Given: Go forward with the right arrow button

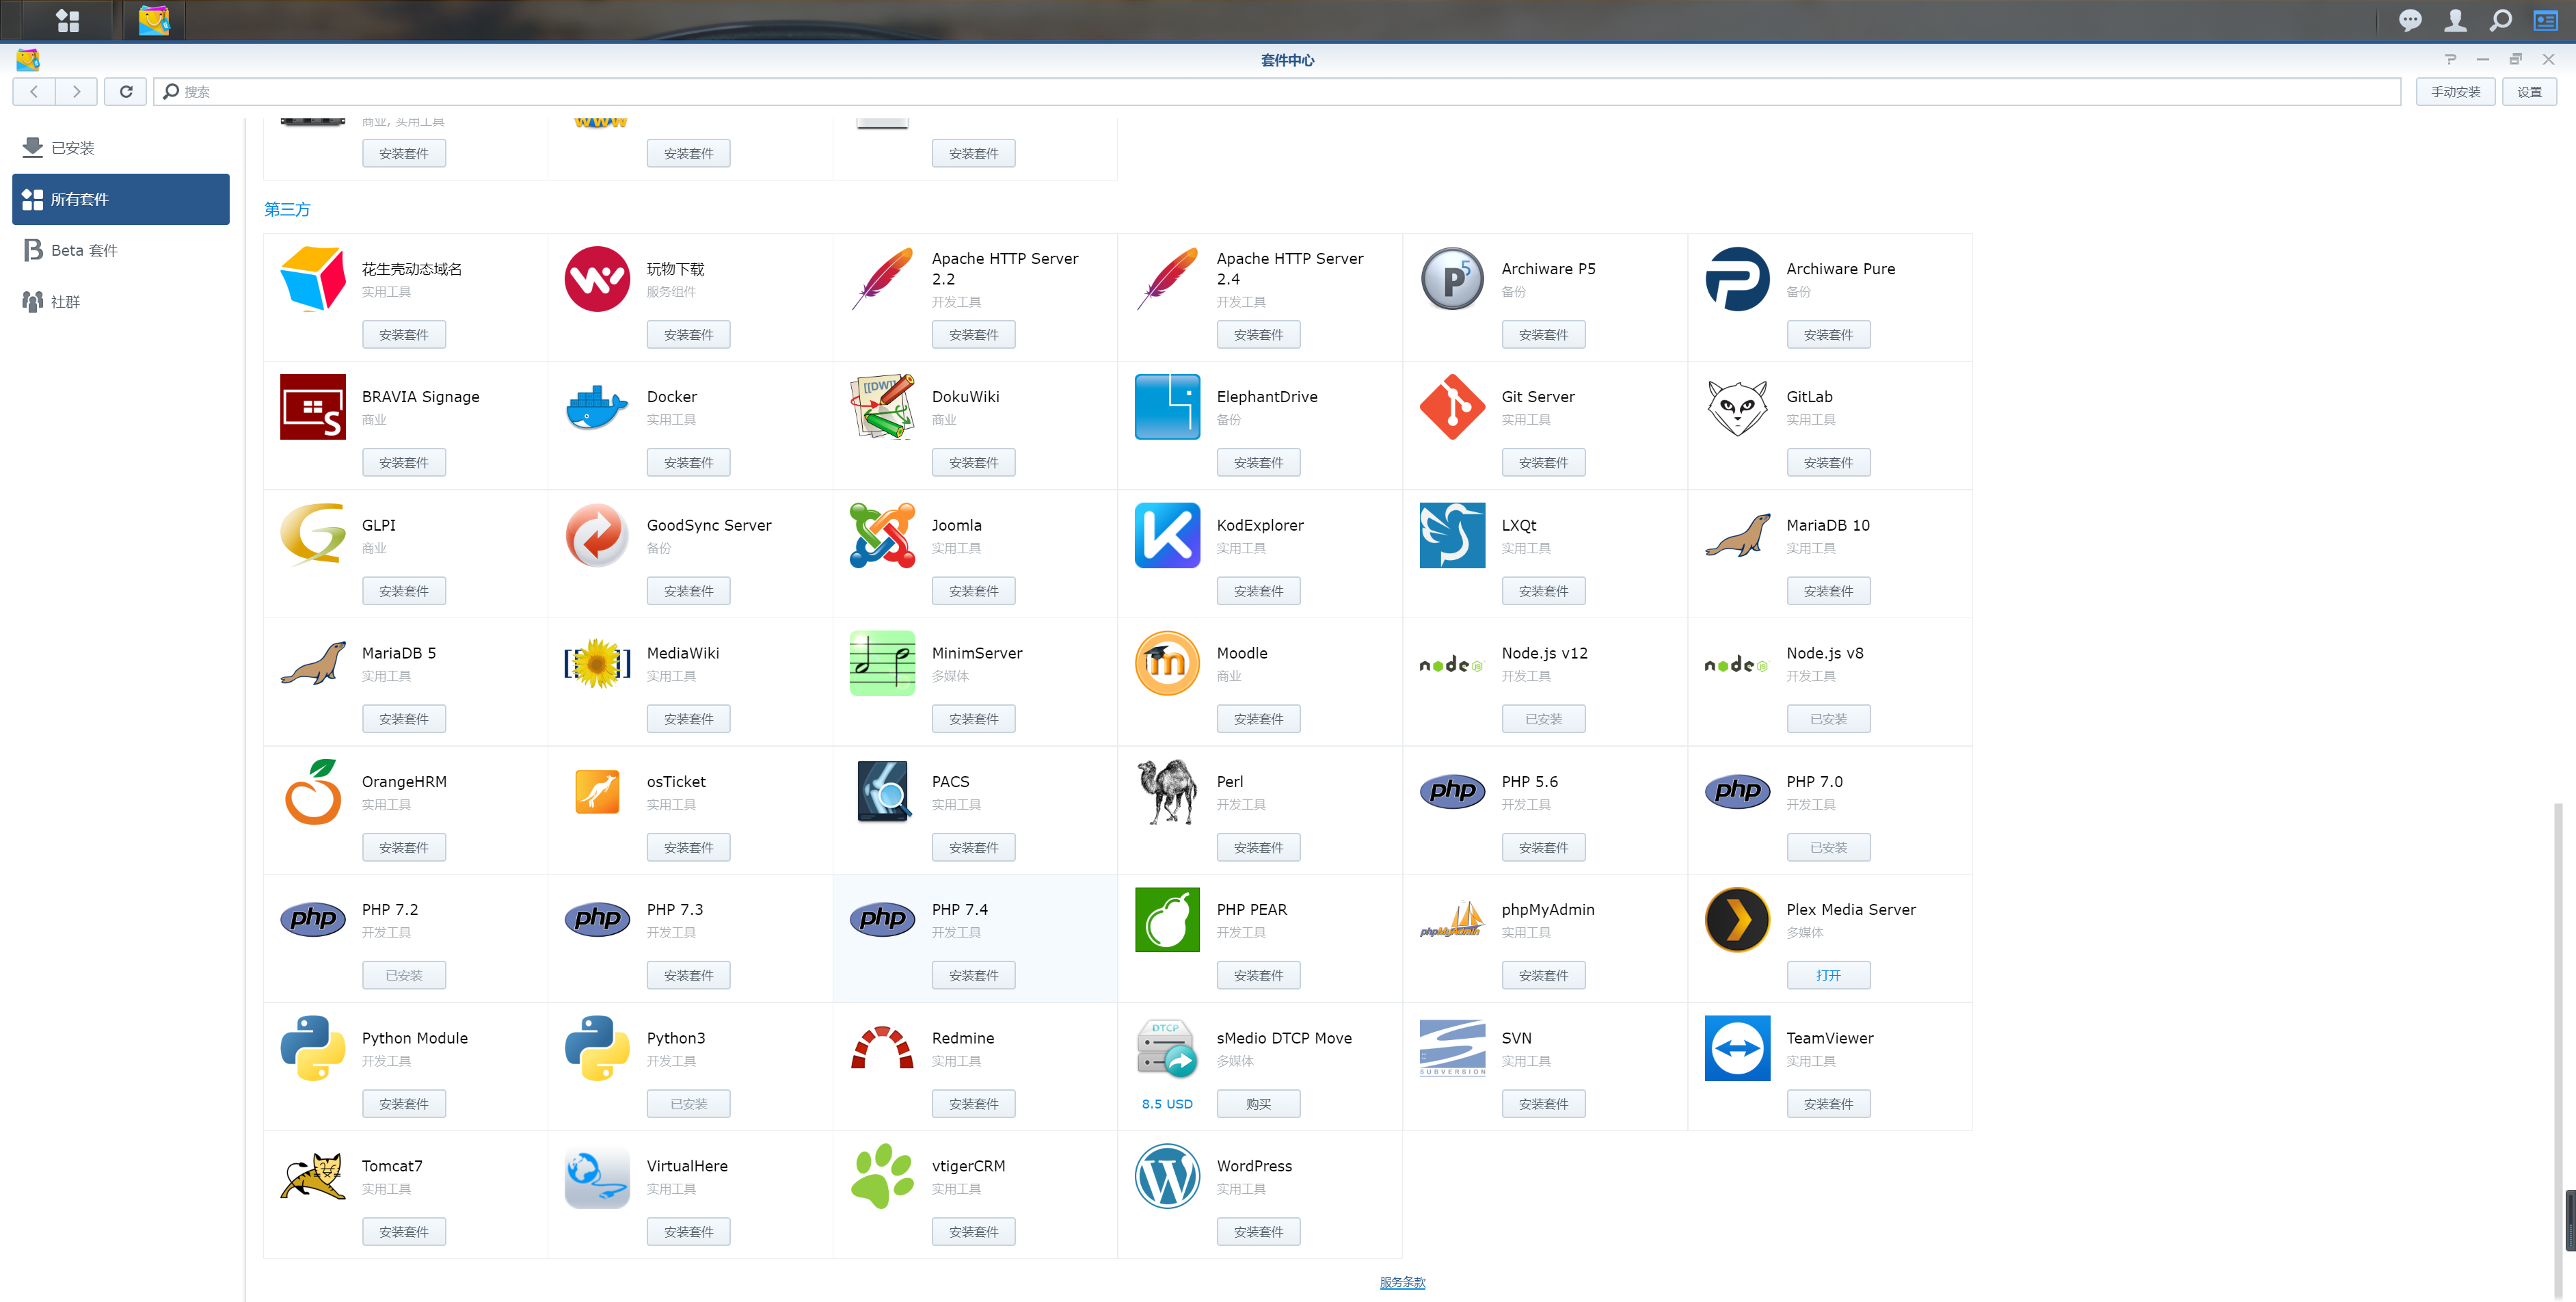Looking at the screenshot, I should [x=76, y=91].
